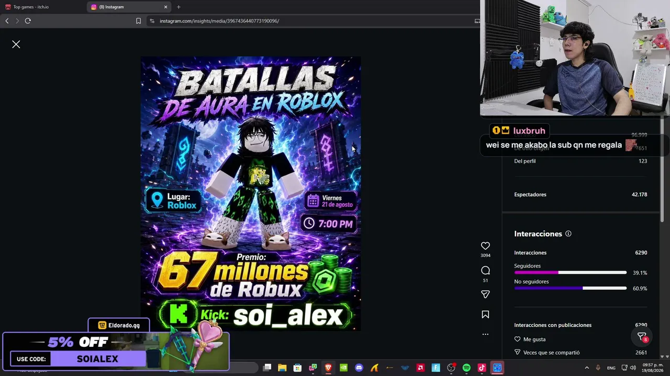
Task: Open the Batallas de Aura post image
Action: click(251, 193)
